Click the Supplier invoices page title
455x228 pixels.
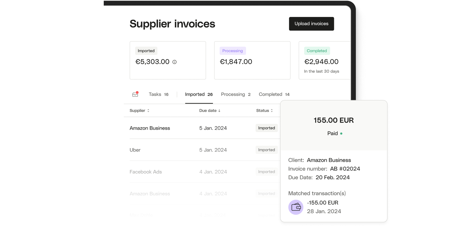[x=172, y=24]
